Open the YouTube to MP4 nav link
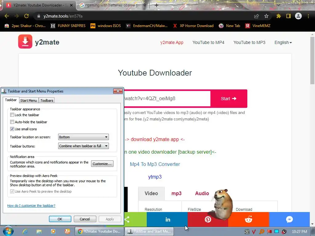The width and height of the screenshot is (315, 236). (208, 42)
